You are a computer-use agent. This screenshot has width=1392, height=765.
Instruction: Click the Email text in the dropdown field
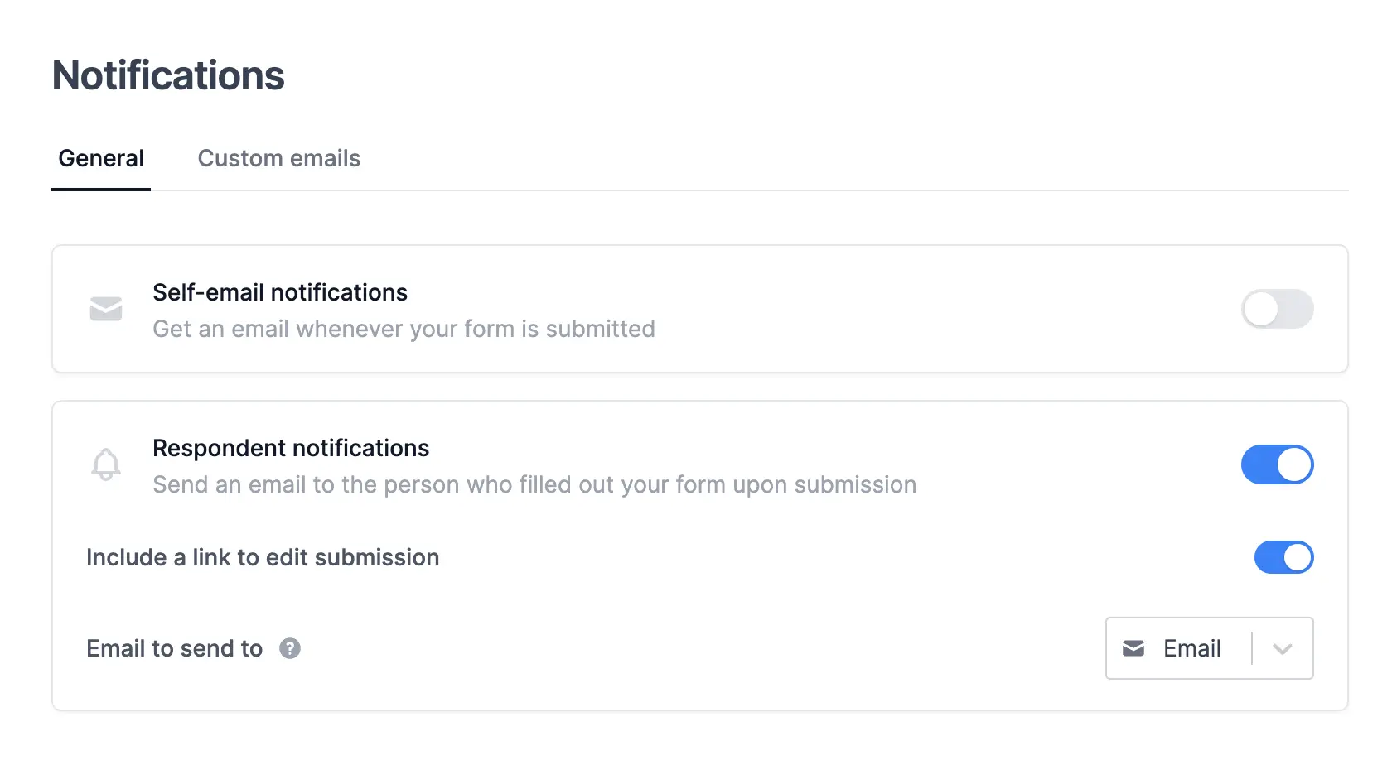[x=1191, y=648]
